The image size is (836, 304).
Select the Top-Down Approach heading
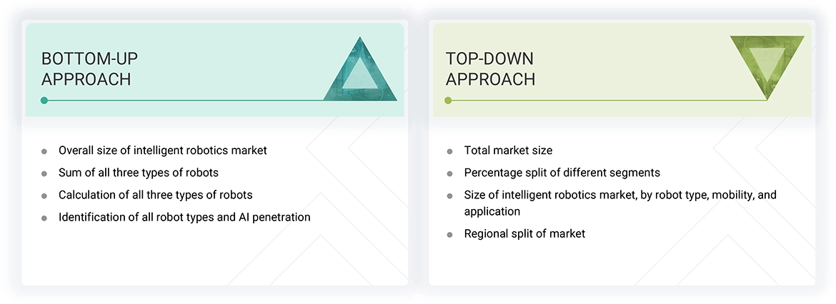pyautogui.click(x=490, y=69)
